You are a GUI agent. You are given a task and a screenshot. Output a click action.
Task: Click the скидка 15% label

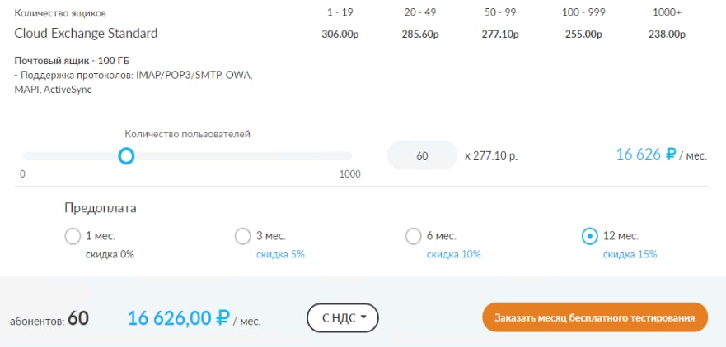[x=630, y=255]
